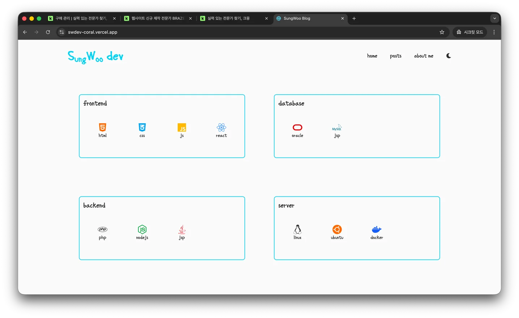Click the ubuntu label text

point(337,238)
